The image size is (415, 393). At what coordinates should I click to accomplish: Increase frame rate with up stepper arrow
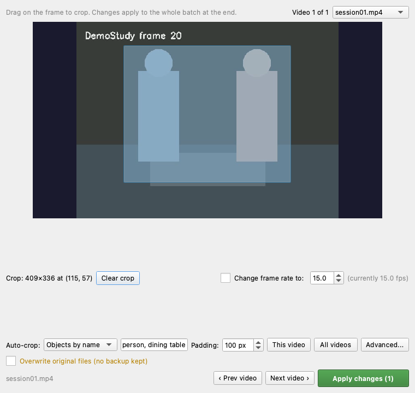pyautogui.click(x=339, y=276)
